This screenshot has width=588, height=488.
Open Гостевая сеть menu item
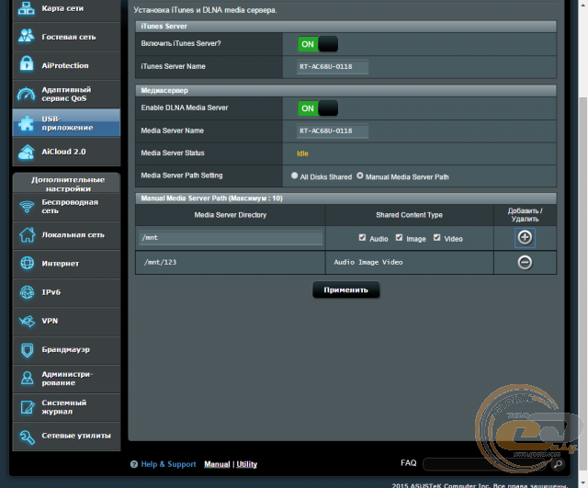click(x=66, y=37)
